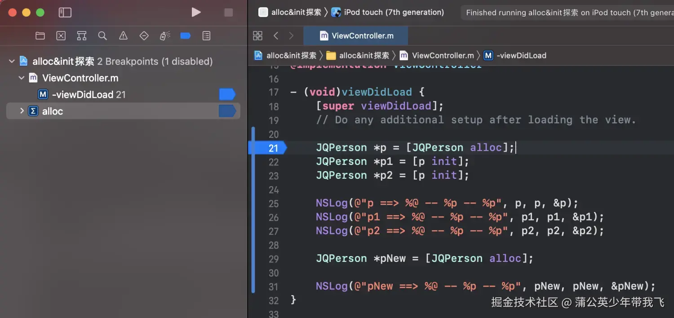Select the Breakpoint navigator icon

tap(186, 36)
